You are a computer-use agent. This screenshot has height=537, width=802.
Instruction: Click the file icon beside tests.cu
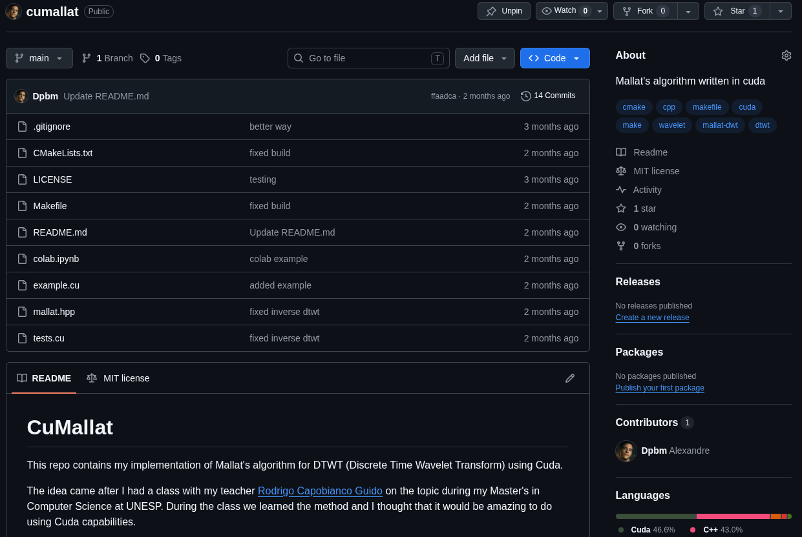coord(22,338)
